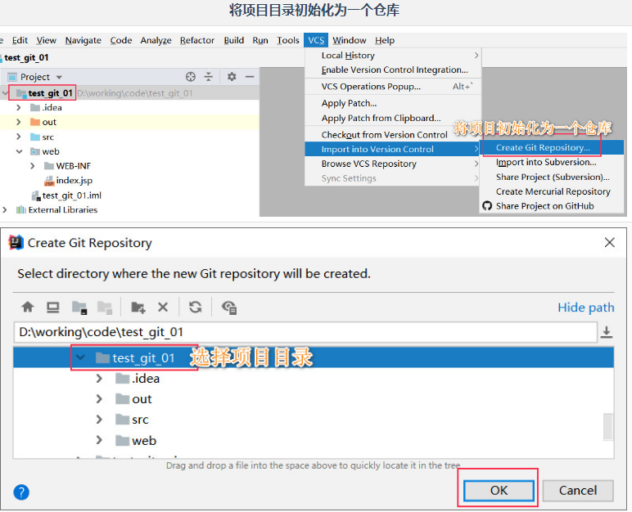Open the Navigate menu
This screenshot has height=512, width=632.
83,40
